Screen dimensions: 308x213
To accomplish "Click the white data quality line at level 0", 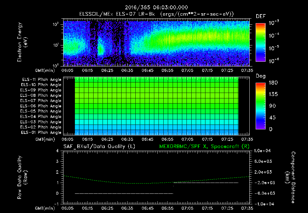I will (124, 193).
